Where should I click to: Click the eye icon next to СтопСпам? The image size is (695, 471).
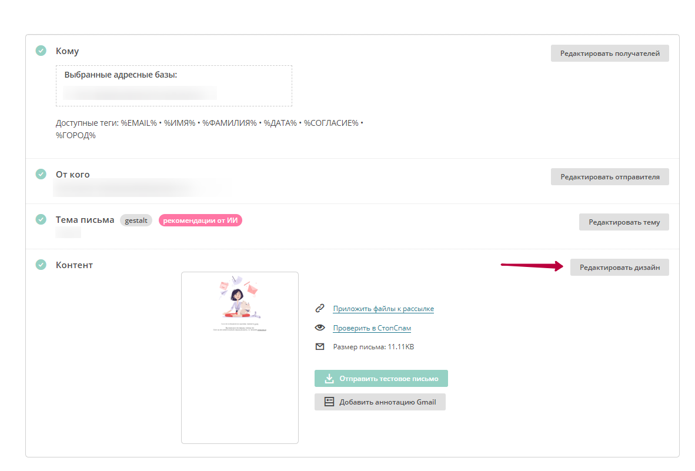point(320,328)
